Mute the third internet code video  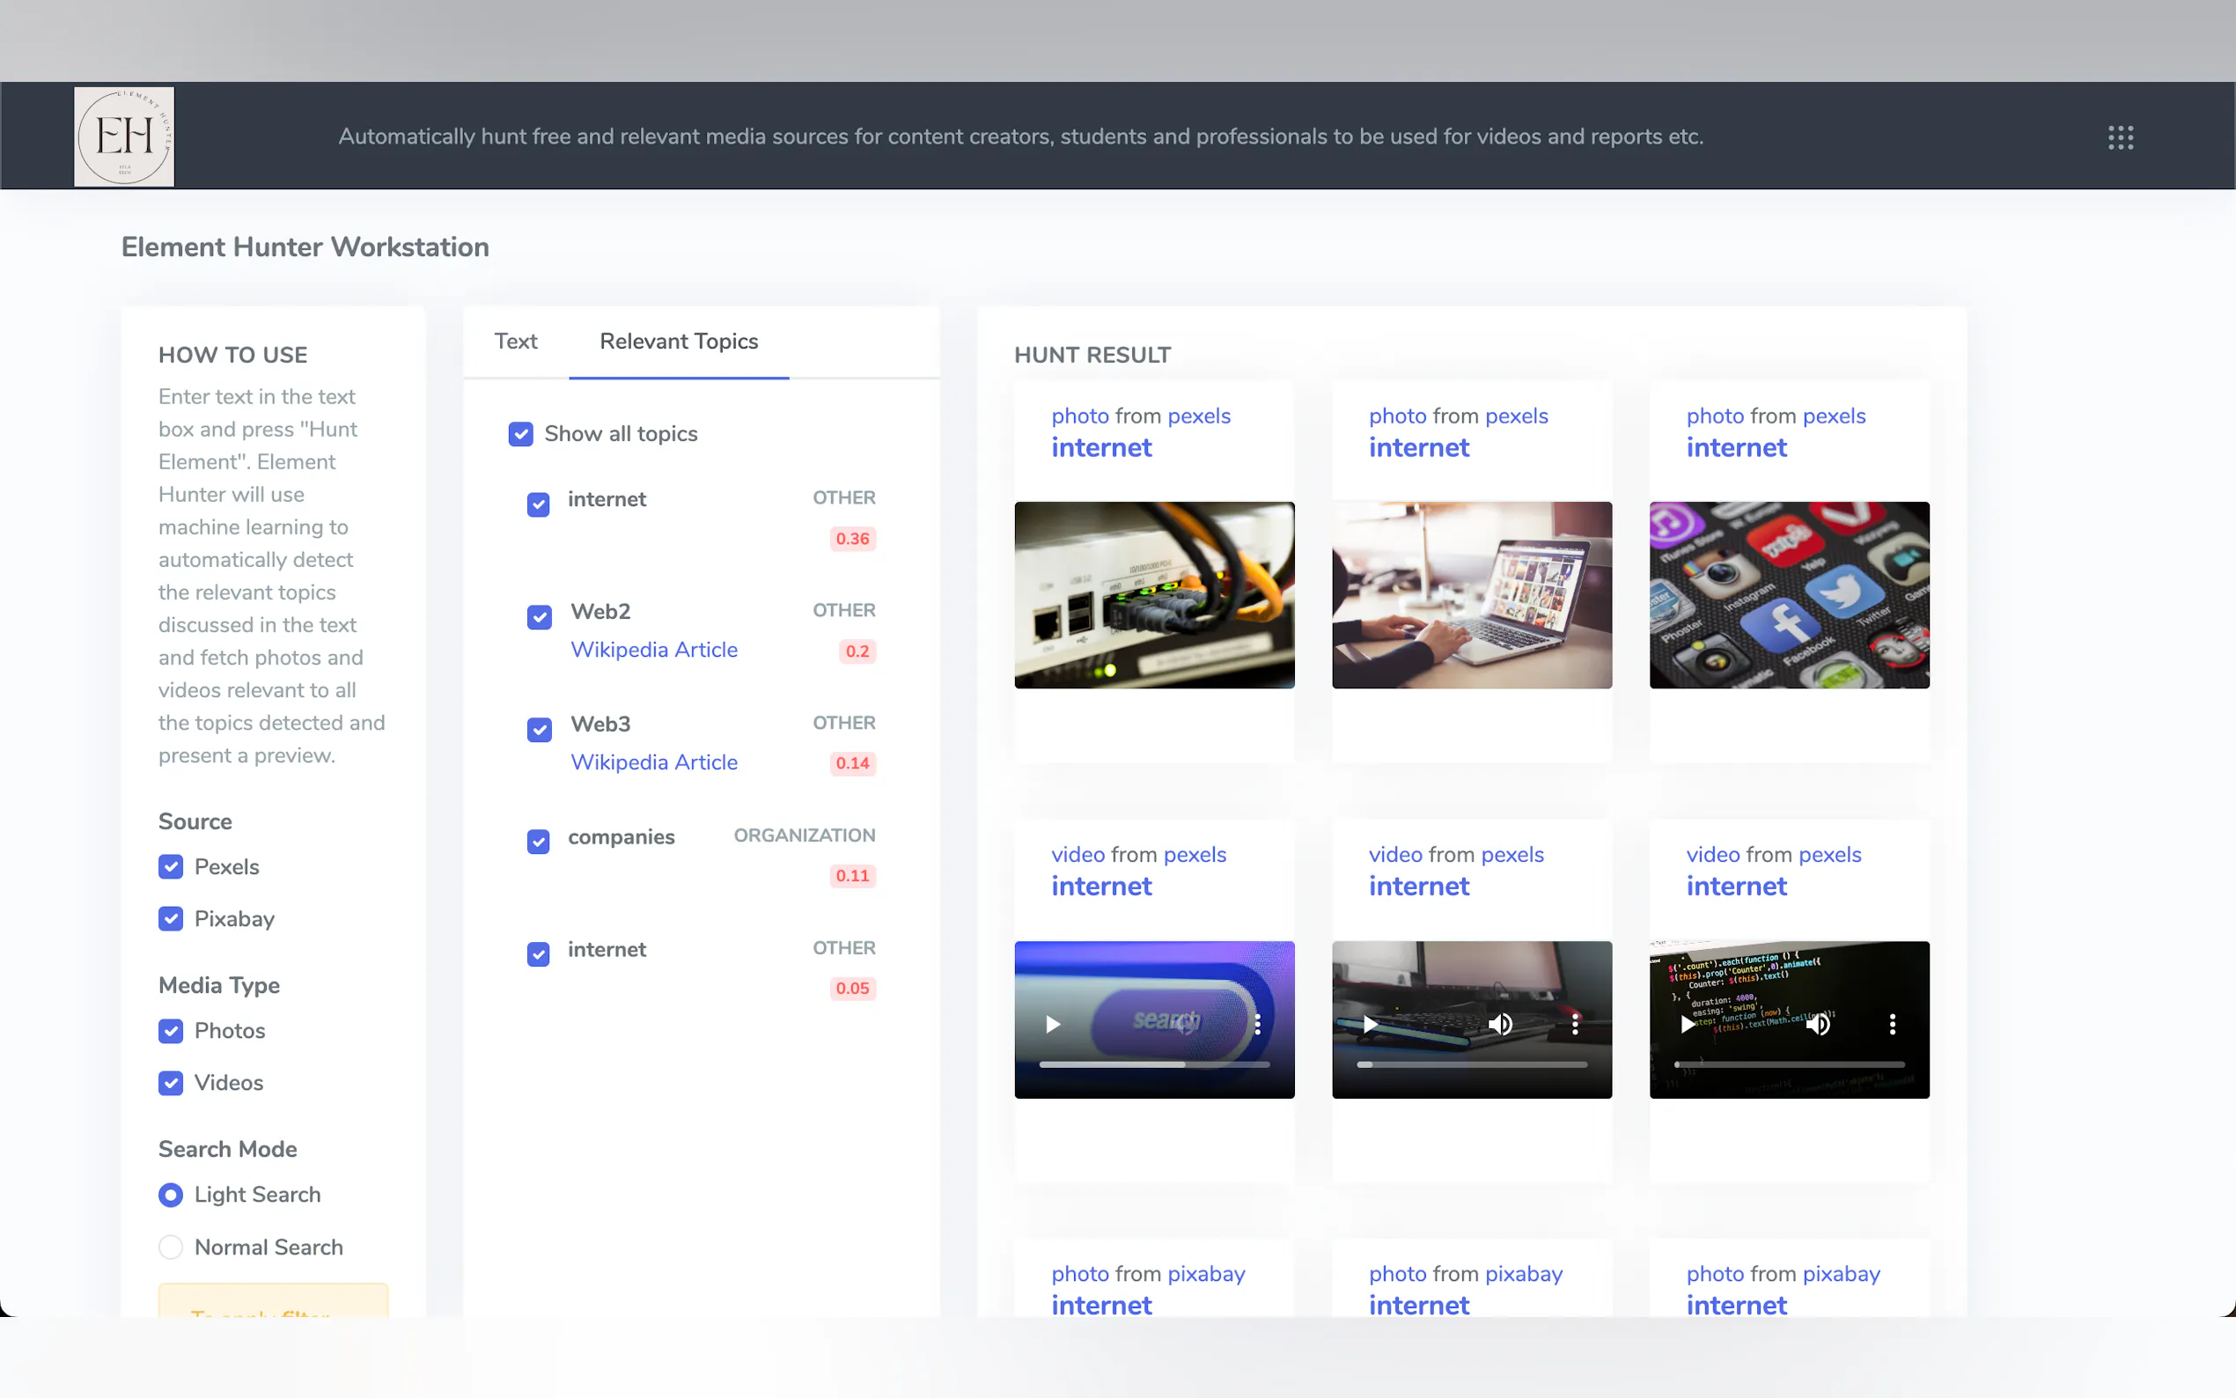point(1817,1024)
